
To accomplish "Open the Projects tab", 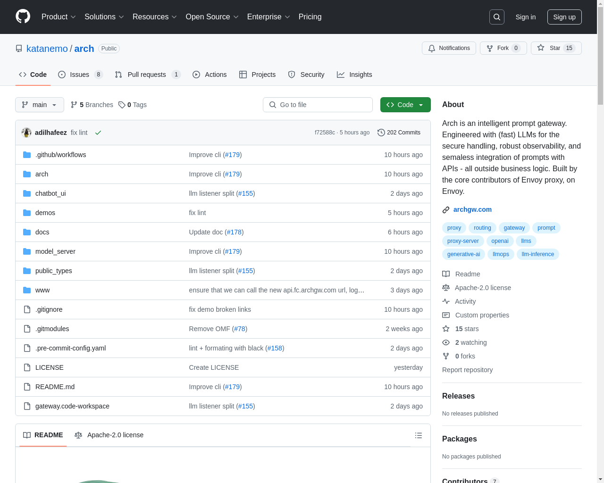I will [x=257, y=75].
